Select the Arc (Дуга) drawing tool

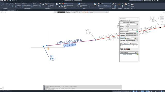(10, 5)
